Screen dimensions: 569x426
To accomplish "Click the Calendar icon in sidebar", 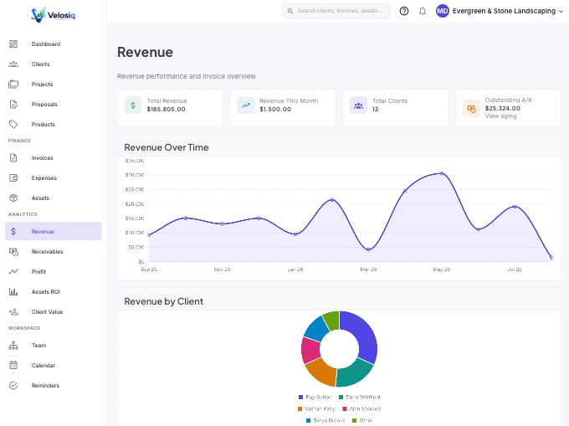I will tap(13, 366).
